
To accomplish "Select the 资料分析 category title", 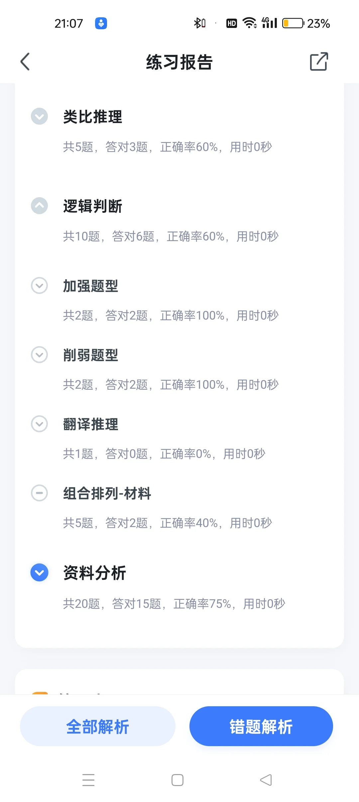I will click(x=94, y=573).
